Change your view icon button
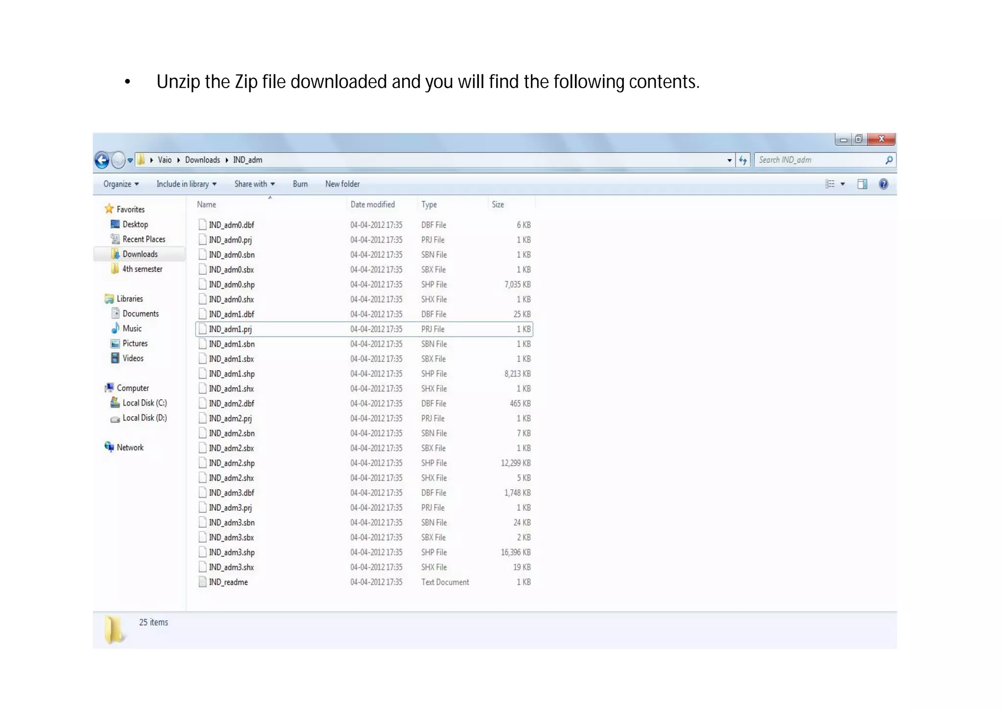Screen dimensions: 1003x708 pyautogui.click(x=830, y=184)
